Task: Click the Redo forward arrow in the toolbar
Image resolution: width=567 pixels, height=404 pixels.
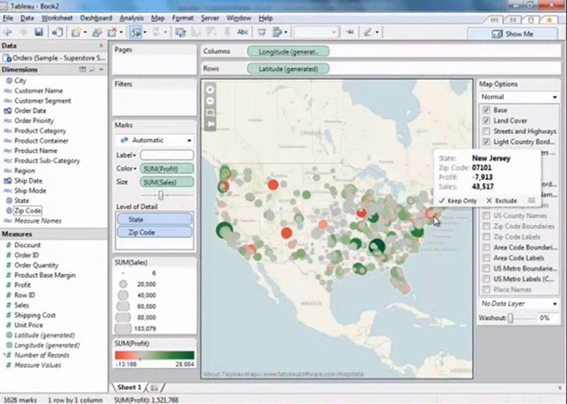Action: (x=23, y=33)
